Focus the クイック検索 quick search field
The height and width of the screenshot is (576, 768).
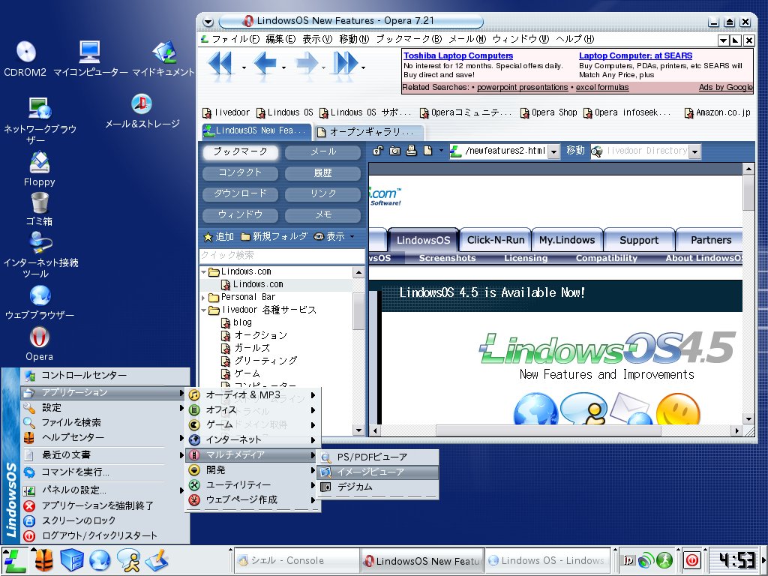pyautogui.click(x=282, y=256)
